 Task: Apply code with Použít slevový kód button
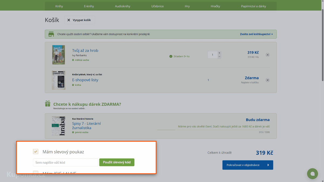(x=117, y=162)
